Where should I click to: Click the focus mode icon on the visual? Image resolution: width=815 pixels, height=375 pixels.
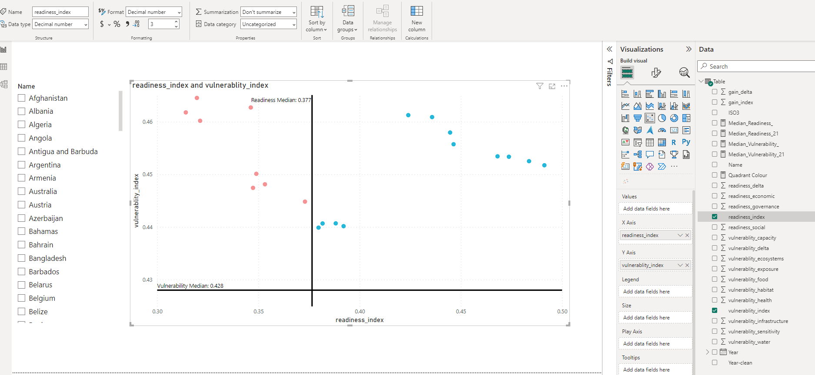pos(552,86)
